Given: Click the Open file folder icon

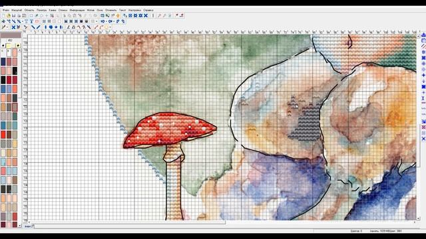Looking at the screenshot, I should (x=9, y=15).
